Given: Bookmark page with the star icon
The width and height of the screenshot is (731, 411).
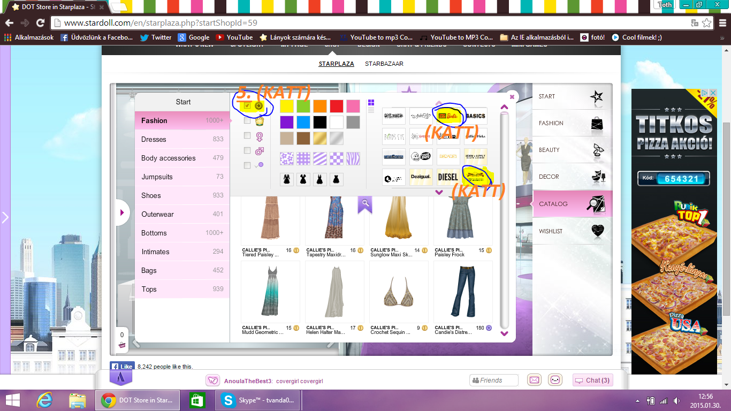Looking at the screenshot, I should click(x=707, y=23).
